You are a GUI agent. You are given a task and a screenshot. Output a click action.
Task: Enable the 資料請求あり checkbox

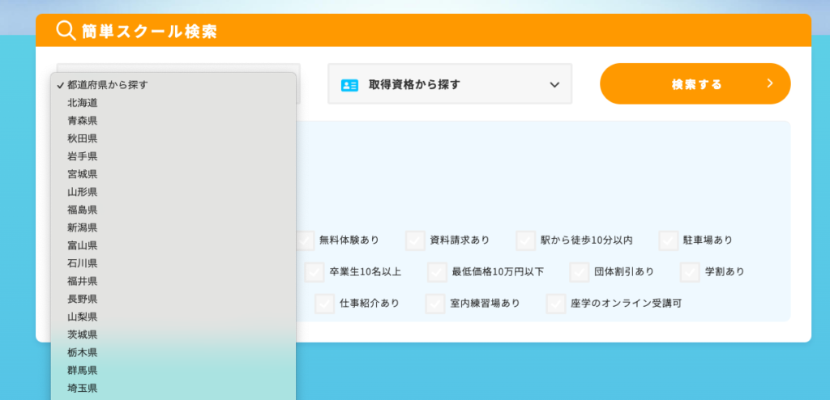tap(416, 240)
